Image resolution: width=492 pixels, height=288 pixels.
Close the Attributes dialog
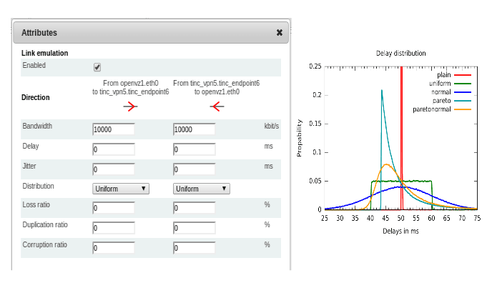coord(279,33)
